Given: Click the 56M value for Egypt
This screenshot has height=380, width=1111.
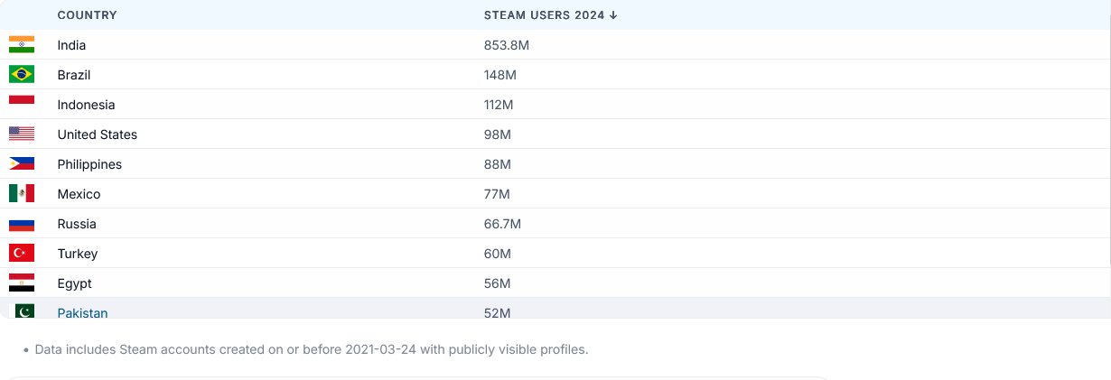Looking at the screenshot, I should click(498, 283).
